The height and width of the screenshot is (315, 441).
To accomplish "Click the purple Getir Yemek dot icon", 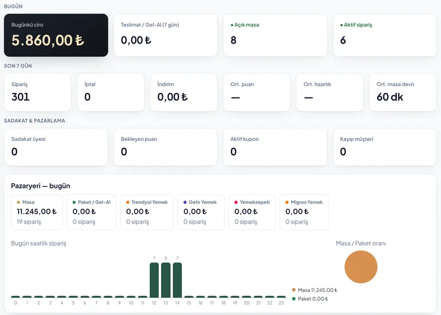I will 185,202.
